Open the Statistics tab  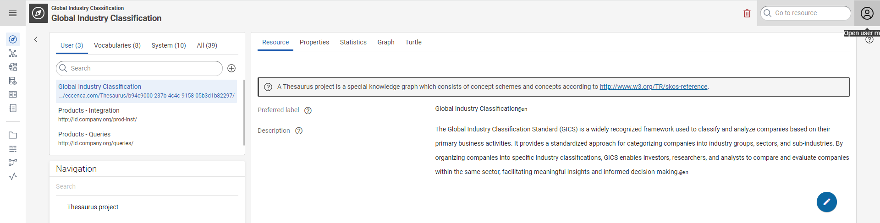click(353, 42)
